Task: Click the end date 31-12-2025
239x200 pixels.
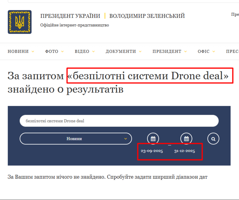Action: coord(185,151)
